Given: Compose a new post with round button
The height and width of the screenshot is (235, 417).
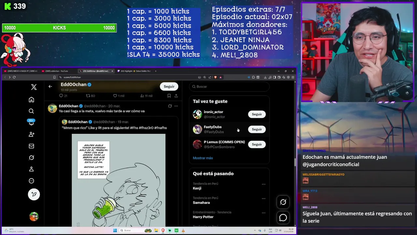Looking at the screenshot, I should [34, 194].
